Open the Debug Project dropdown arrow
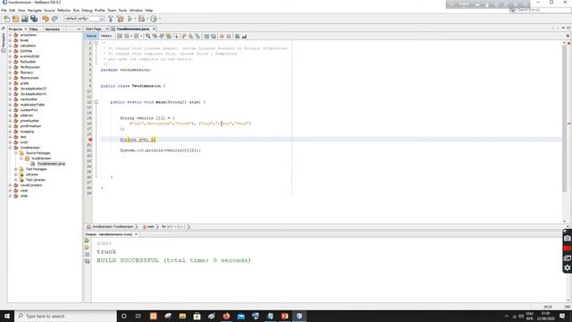572x322 pixels. point(147,19)
